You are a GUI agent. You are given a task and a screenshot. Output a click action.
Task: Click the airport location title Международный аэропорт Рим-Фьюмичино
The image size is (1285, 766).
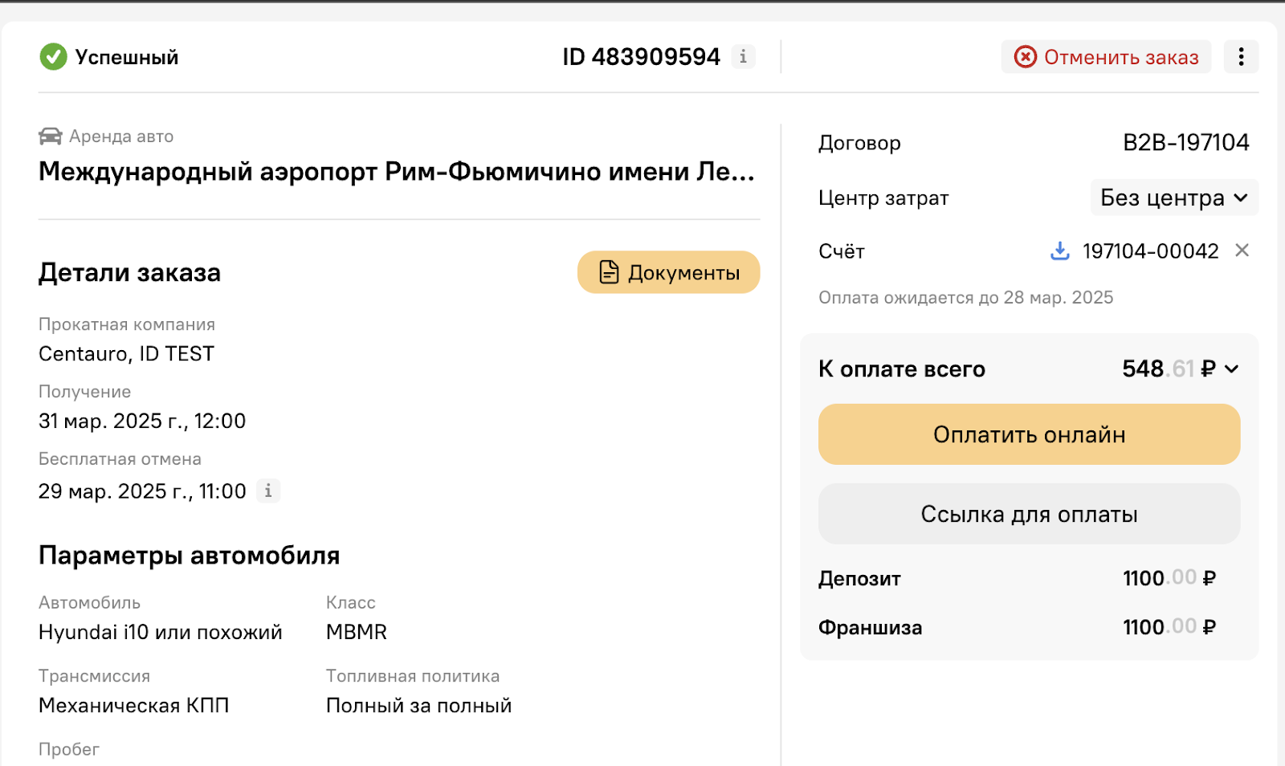tap(397, 171)
